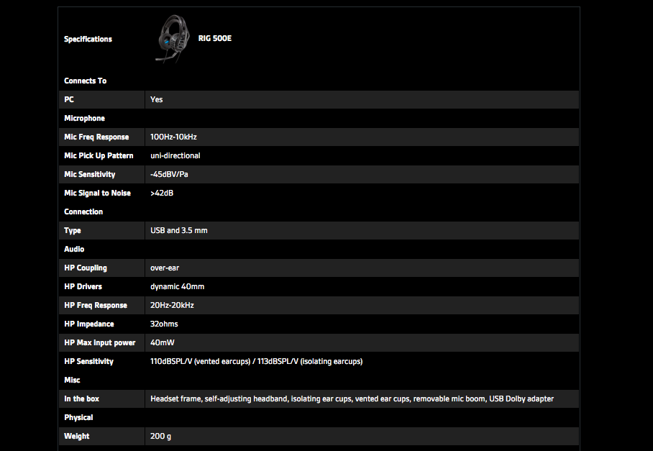The height and width of the screenshot is (451, 653).
Task: Select the 100Hz-10kHz value
Action: (173, 137)
